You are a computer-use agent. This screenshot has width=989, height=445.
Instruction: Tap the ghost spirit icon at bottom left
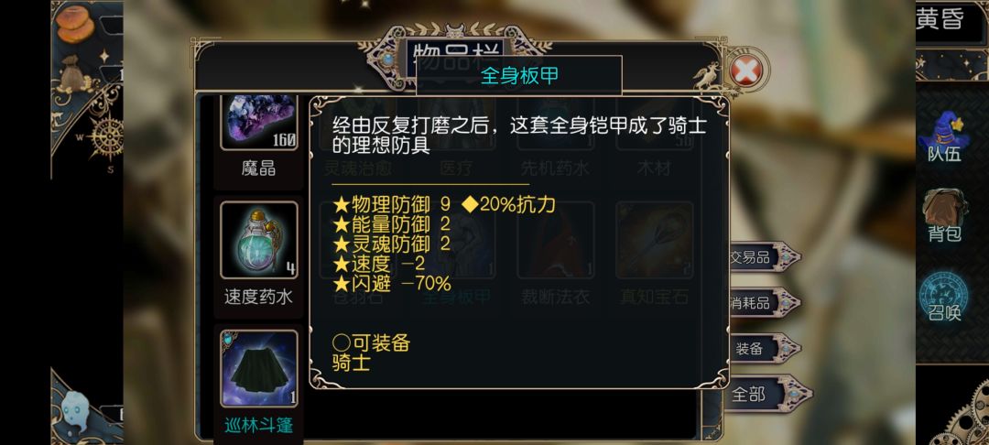[x=76, y=411]
